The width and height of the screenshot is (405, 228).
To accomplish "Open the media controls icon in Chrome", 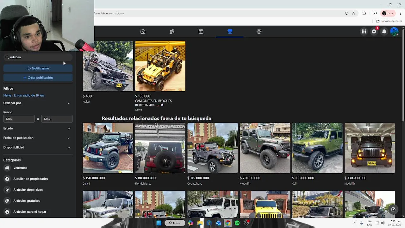I will click(x=375, y=13).
